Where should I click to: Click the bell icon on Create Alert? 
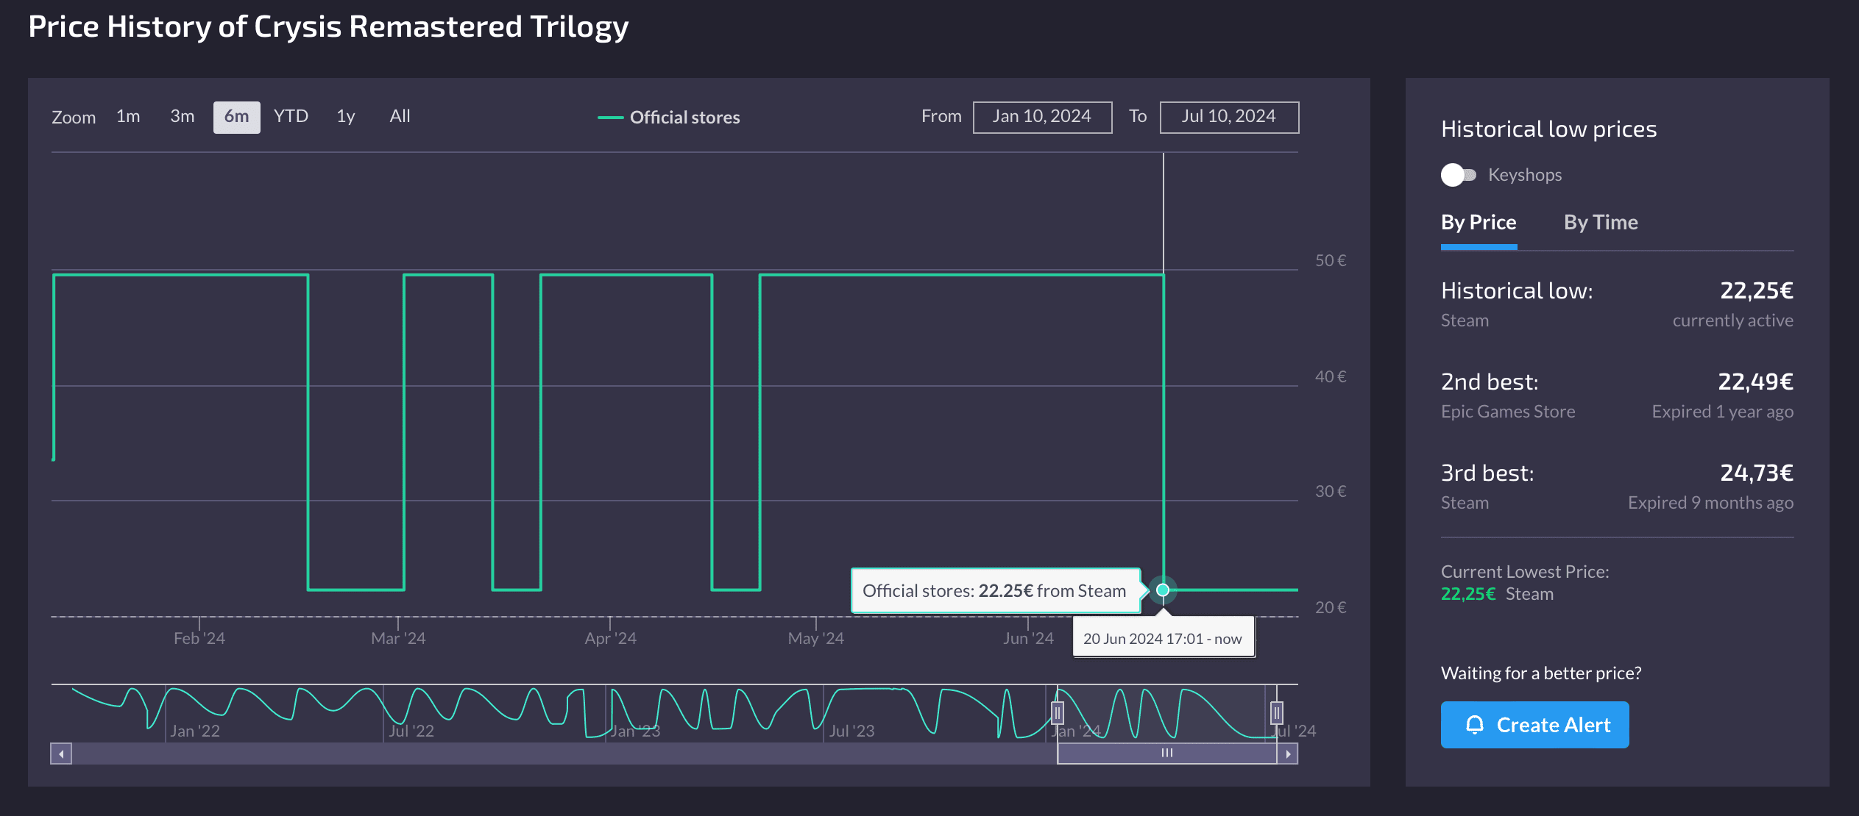point(1474,725)
